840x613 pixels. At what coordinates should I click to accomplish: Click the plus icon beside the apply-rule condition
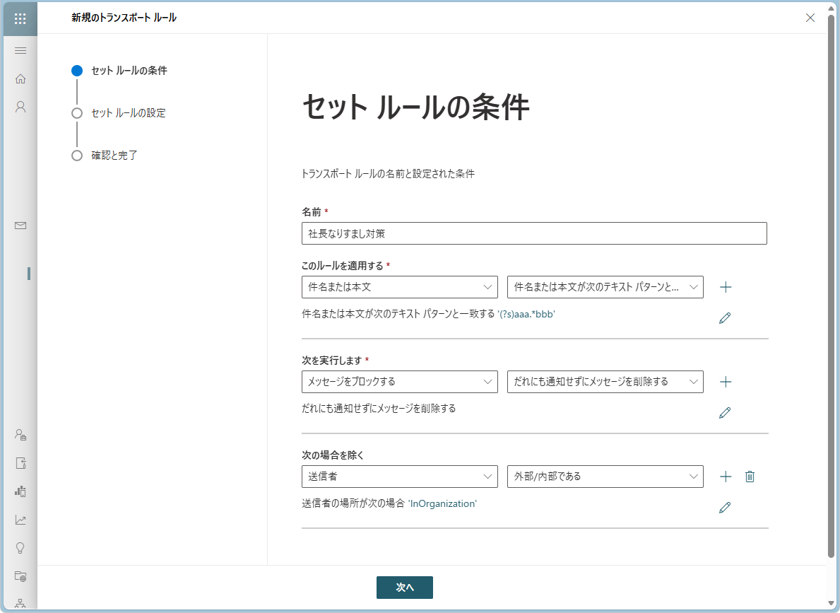pos(725,287)
